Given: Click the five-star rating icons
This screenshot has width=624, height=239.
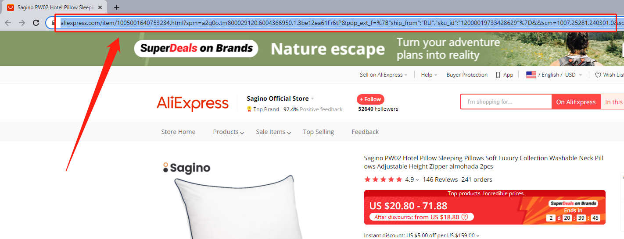Looking at the screenshot, I should (x=383, y=179).
